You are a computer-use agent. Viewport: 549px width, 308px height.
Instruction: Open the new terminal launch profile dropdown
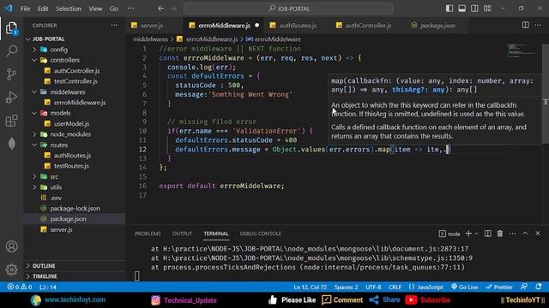(x=476, y=234)
